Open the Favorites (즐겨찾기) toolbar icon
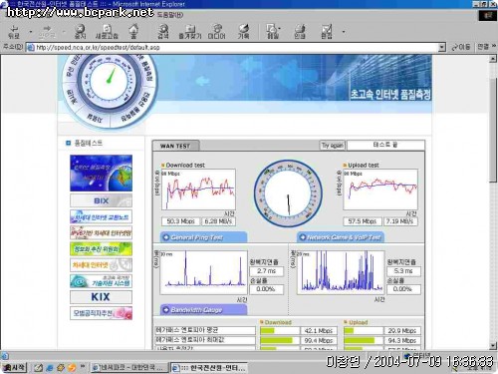Viewport: 498px width, 374px height. coord(190,32)
